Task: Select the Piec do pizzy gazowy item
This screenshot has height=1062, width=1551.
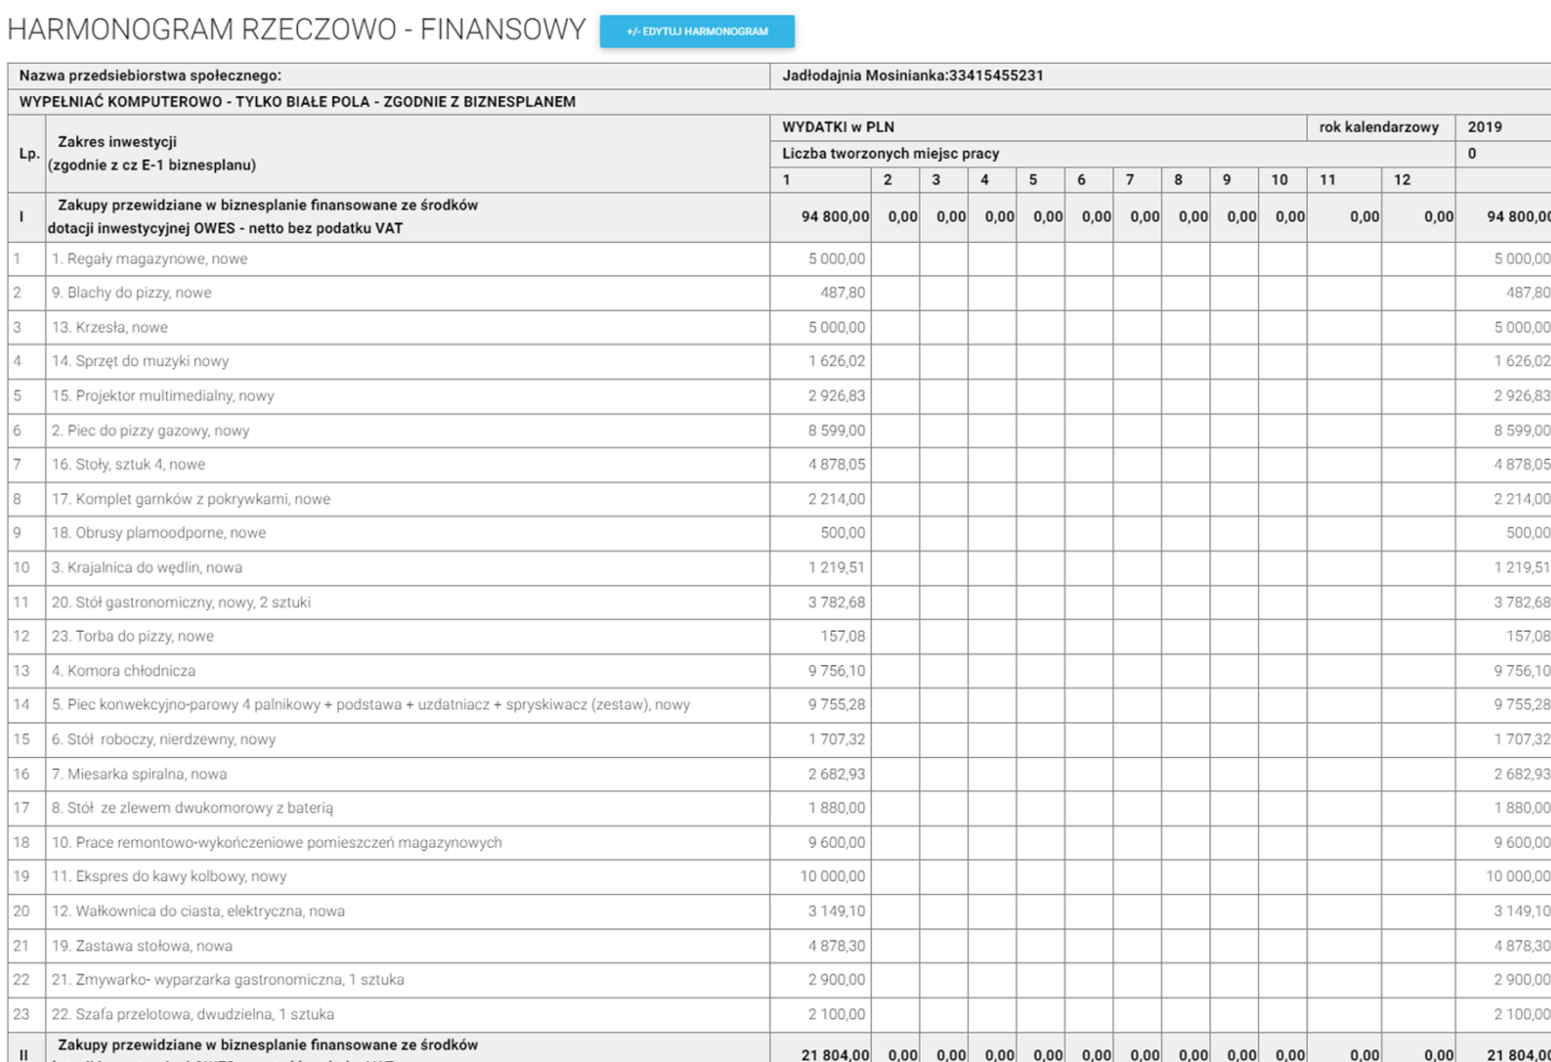Action: pos(149,430)
